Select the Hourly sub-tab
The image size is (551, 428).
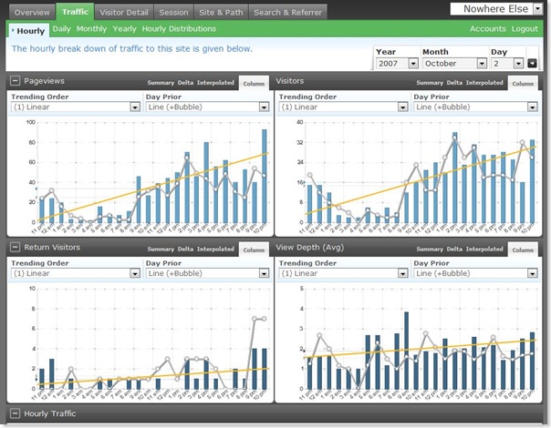point(29,31)
